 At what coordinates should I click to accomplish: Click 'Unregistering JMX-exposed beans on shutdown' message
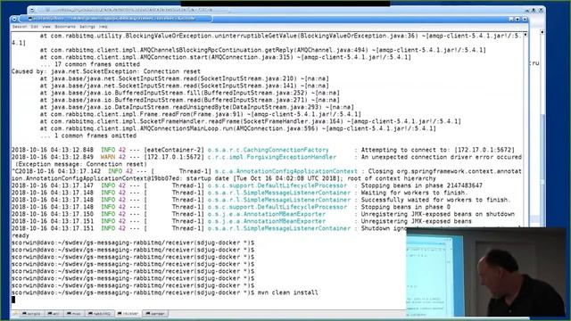(437, 214)
